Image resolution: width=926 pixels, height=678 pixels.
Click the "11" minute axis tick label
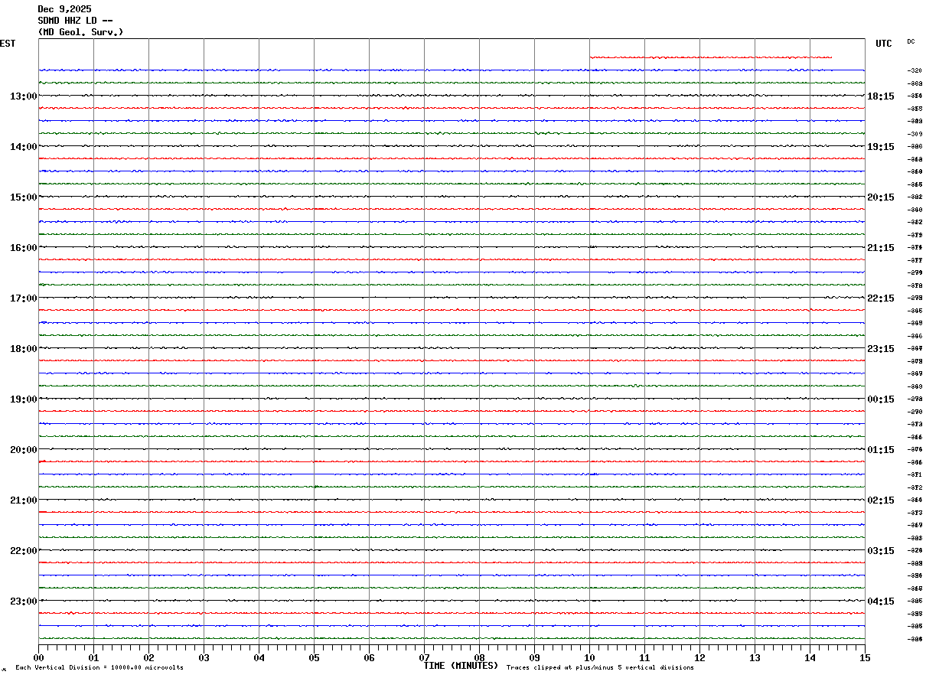pos(645,658)
